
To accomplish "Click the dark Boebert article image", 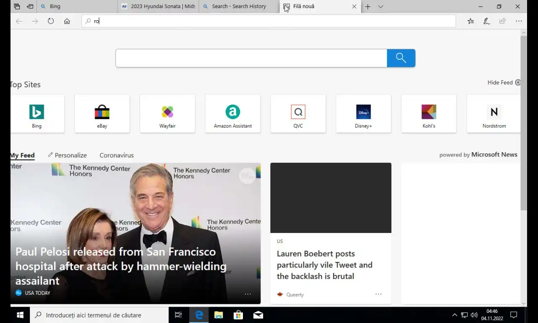I will tap(331, 198).
